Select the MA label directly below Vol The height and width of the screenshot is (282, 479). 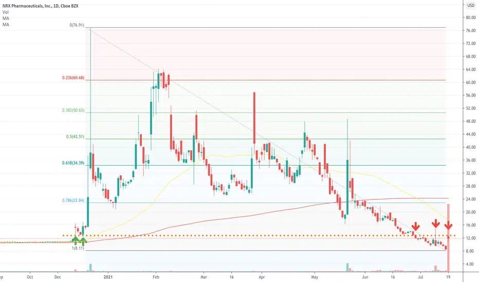6,18
